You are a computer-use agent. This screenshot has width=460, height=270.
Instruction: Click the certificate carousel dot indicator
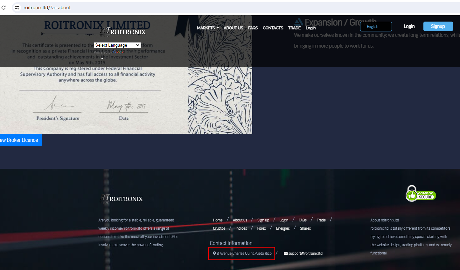[x=102, y=58]
